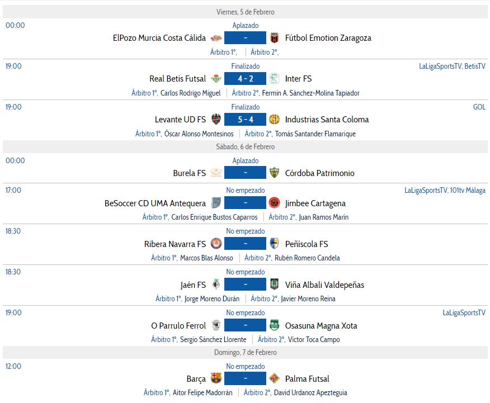Click the Osasuna Magna Xota crest
The image size is (490, 403).
(x=274, y=326)
